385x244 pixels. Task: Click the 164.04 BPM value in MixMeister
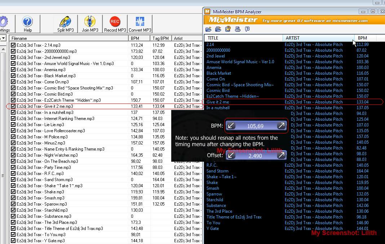pos(362,171)
